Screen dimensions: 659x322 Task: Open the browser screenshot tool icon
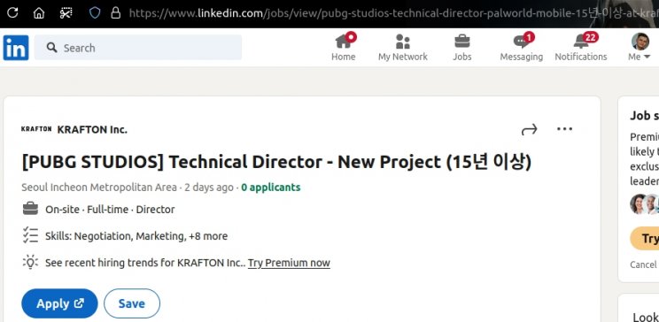coord(66,13)
